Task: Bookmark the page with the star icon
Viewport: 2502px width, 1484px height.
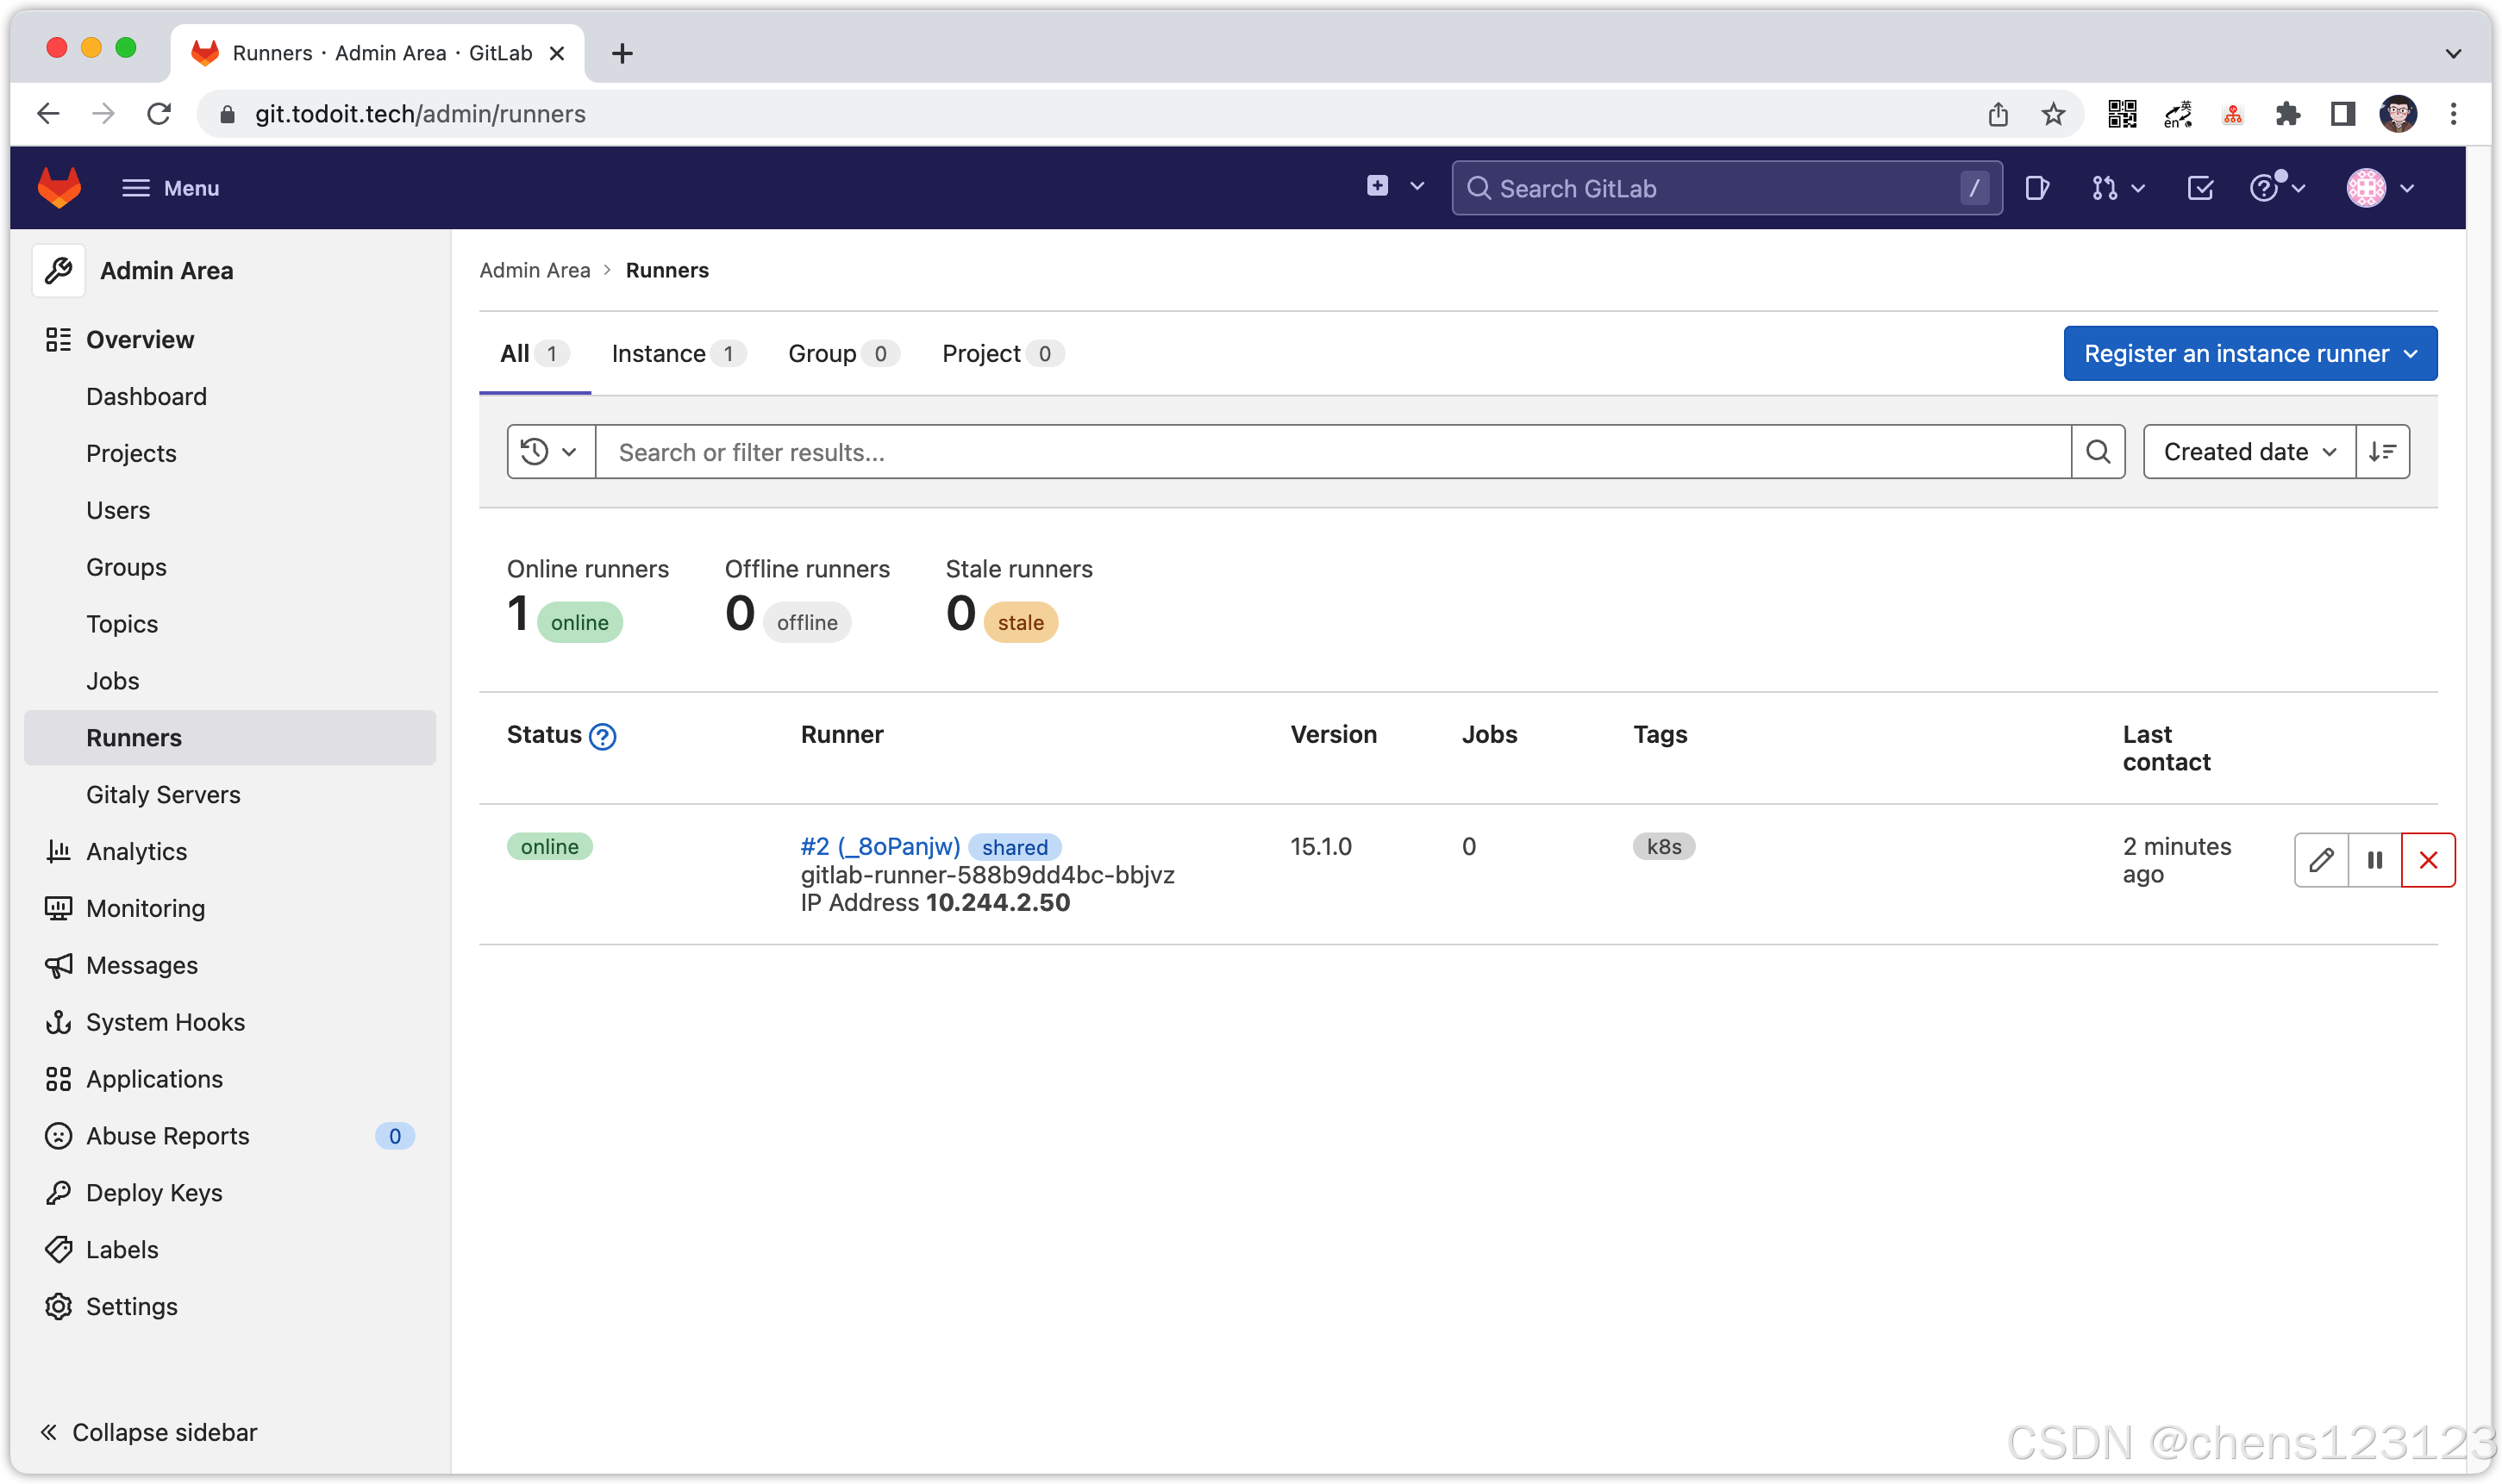Action: (x=2053, y=114)
